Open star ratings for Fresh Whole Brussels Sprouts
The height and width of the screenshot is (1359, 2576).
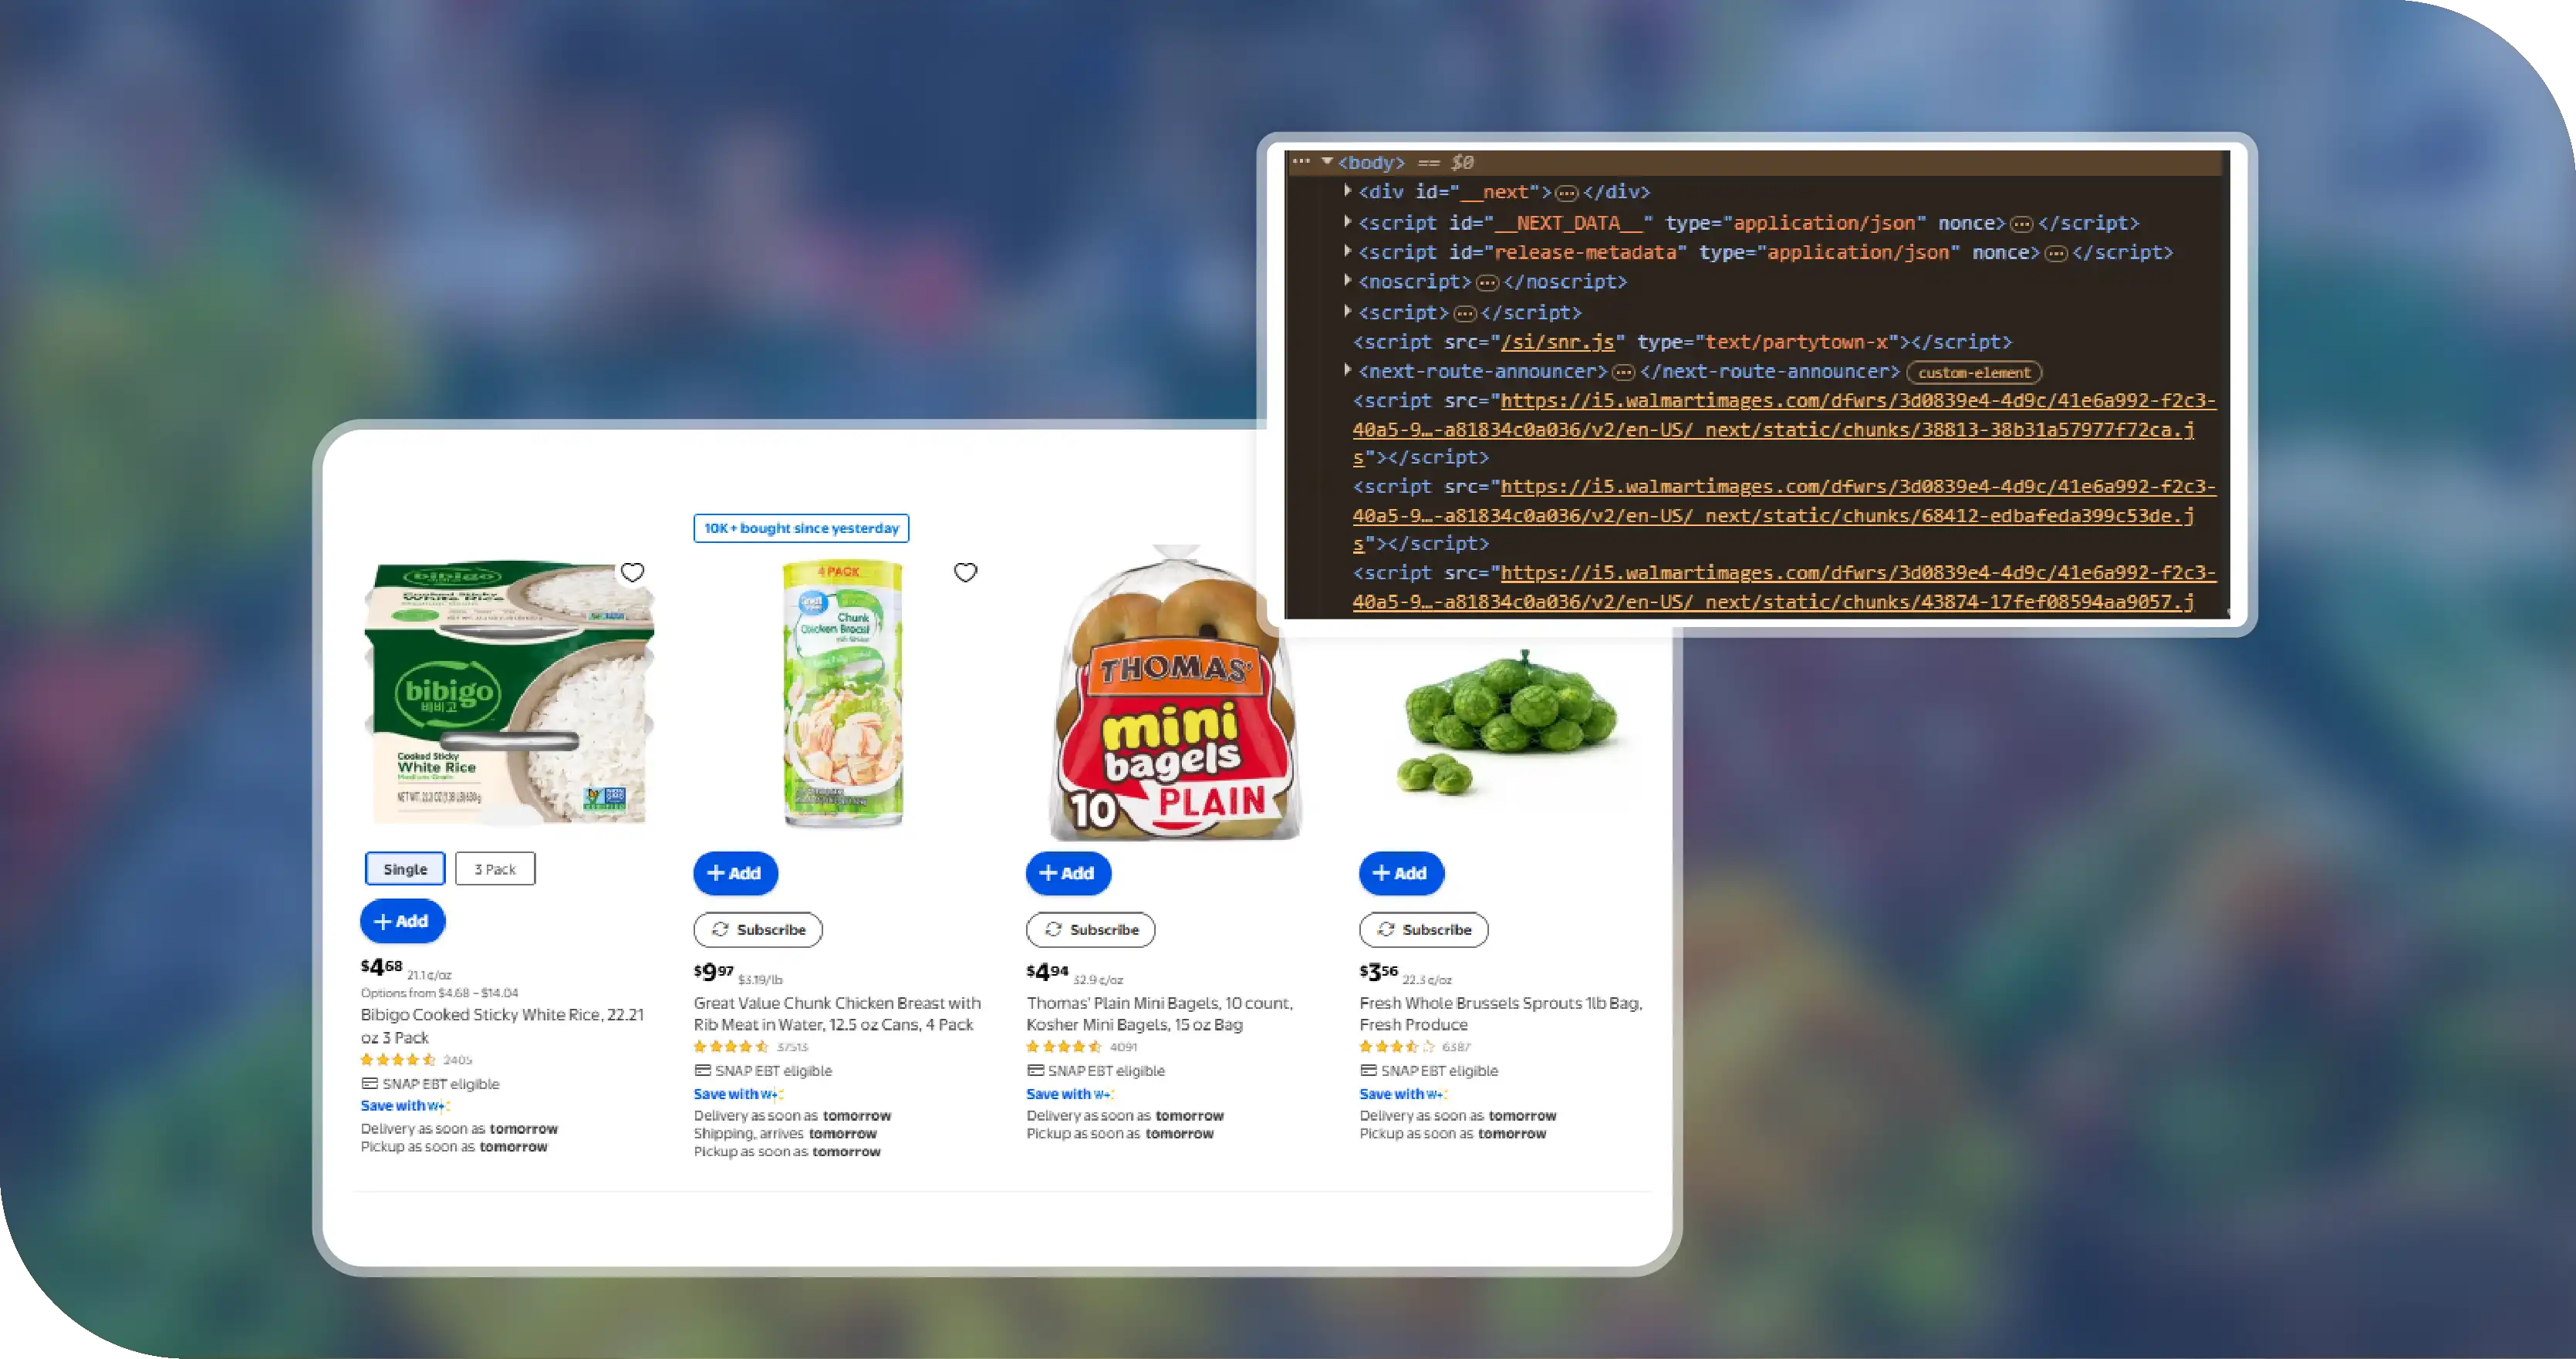pyautogui.click(x=1397, y=1047)
